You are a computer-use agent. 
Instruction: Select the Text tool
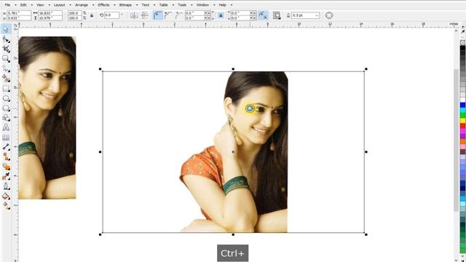coord(6,128)
